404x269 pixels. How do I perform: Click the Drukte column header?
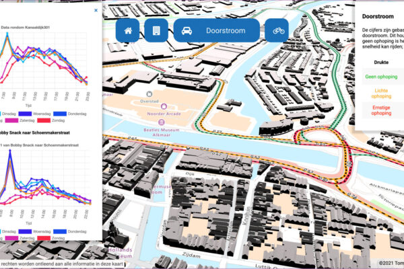coord(381,63)
